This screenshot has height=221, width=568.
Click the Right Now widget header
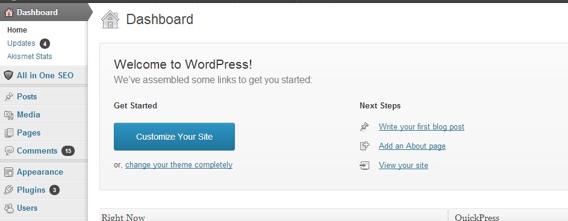273,217
